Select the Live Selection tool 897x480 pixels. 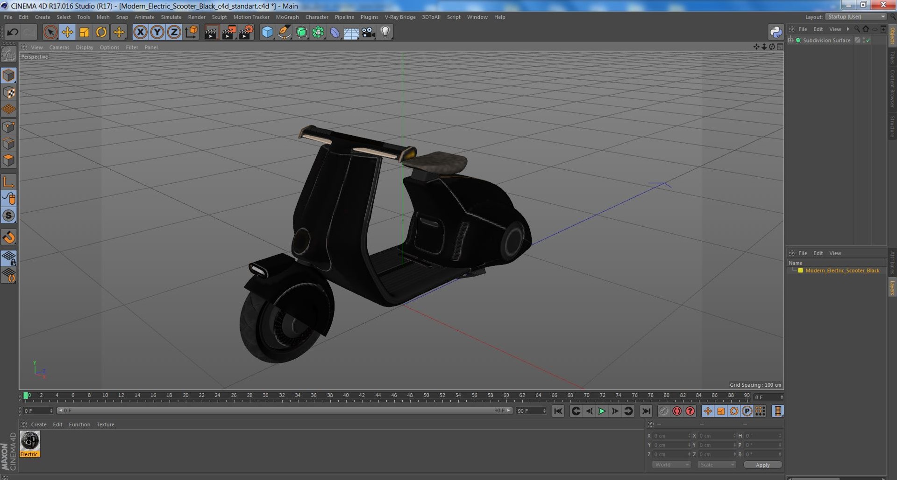click(x=50, y=32)
